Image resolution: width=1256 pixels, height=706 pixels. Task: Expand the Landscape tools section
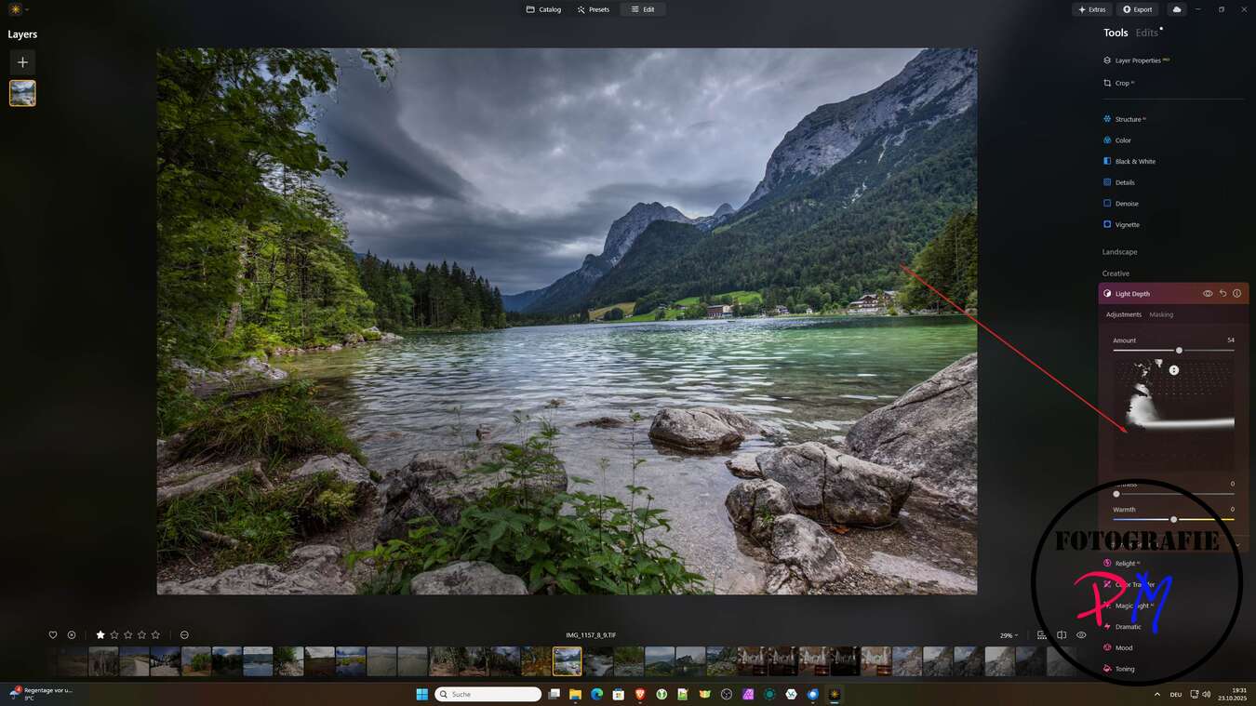1119,252
